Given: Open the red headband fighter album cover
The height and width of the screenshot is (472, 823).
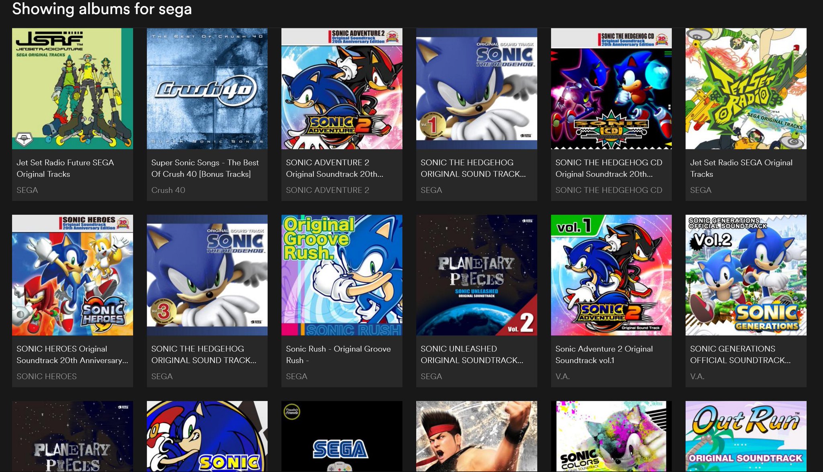Looking at the screenshot, I should [x=477, y=437].
